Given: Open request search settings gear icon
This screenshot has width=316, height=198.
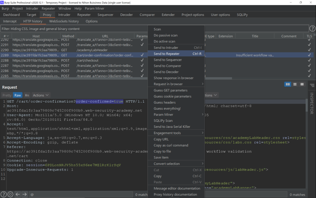Looking at the screenshot, I should 10,194.
